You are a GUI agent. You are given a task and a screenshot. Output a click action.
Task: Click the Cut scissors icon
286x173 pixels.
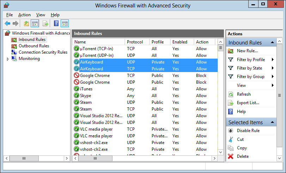(x=231, y=139)
